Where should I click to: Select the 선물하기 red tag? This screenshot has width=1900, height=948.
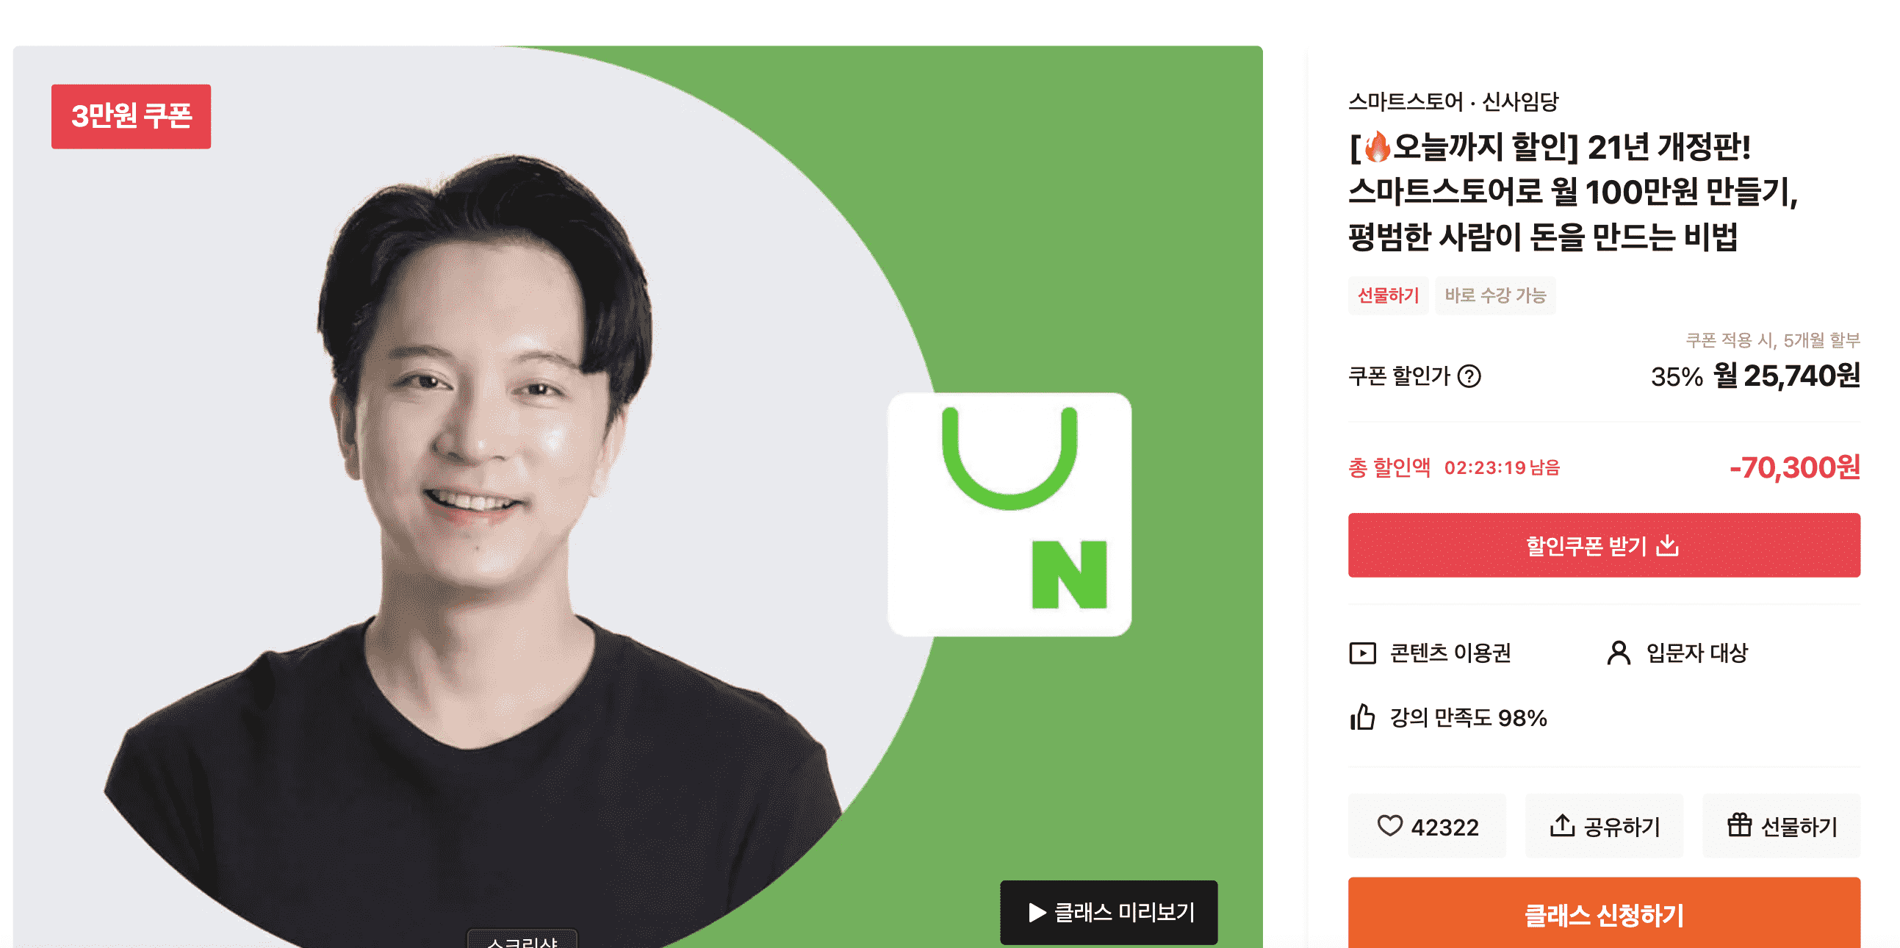coord(1388,295)
